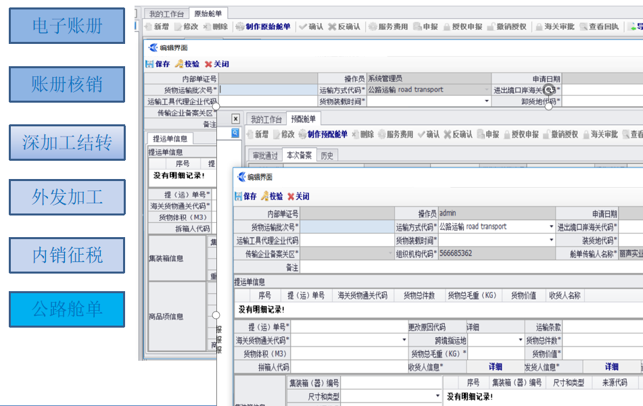Switch to 我的工作台 tab beside 预配舱单
The height and width of the screenshot is (406, 643).
pyautogui.click(x=266, y=120)
